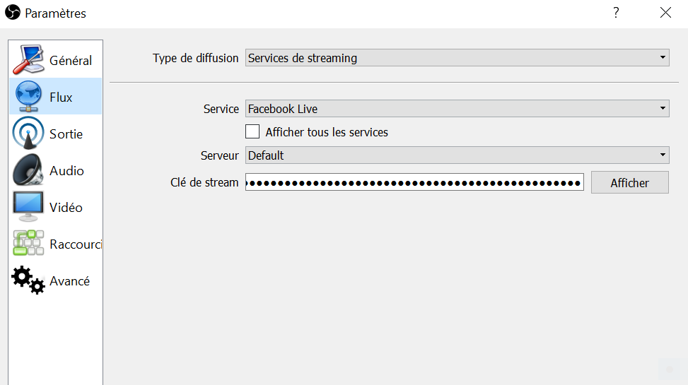Expand the Serveur dropdown set to Default
The width and height of the screenshot is (688, 385).
[457, 155]
